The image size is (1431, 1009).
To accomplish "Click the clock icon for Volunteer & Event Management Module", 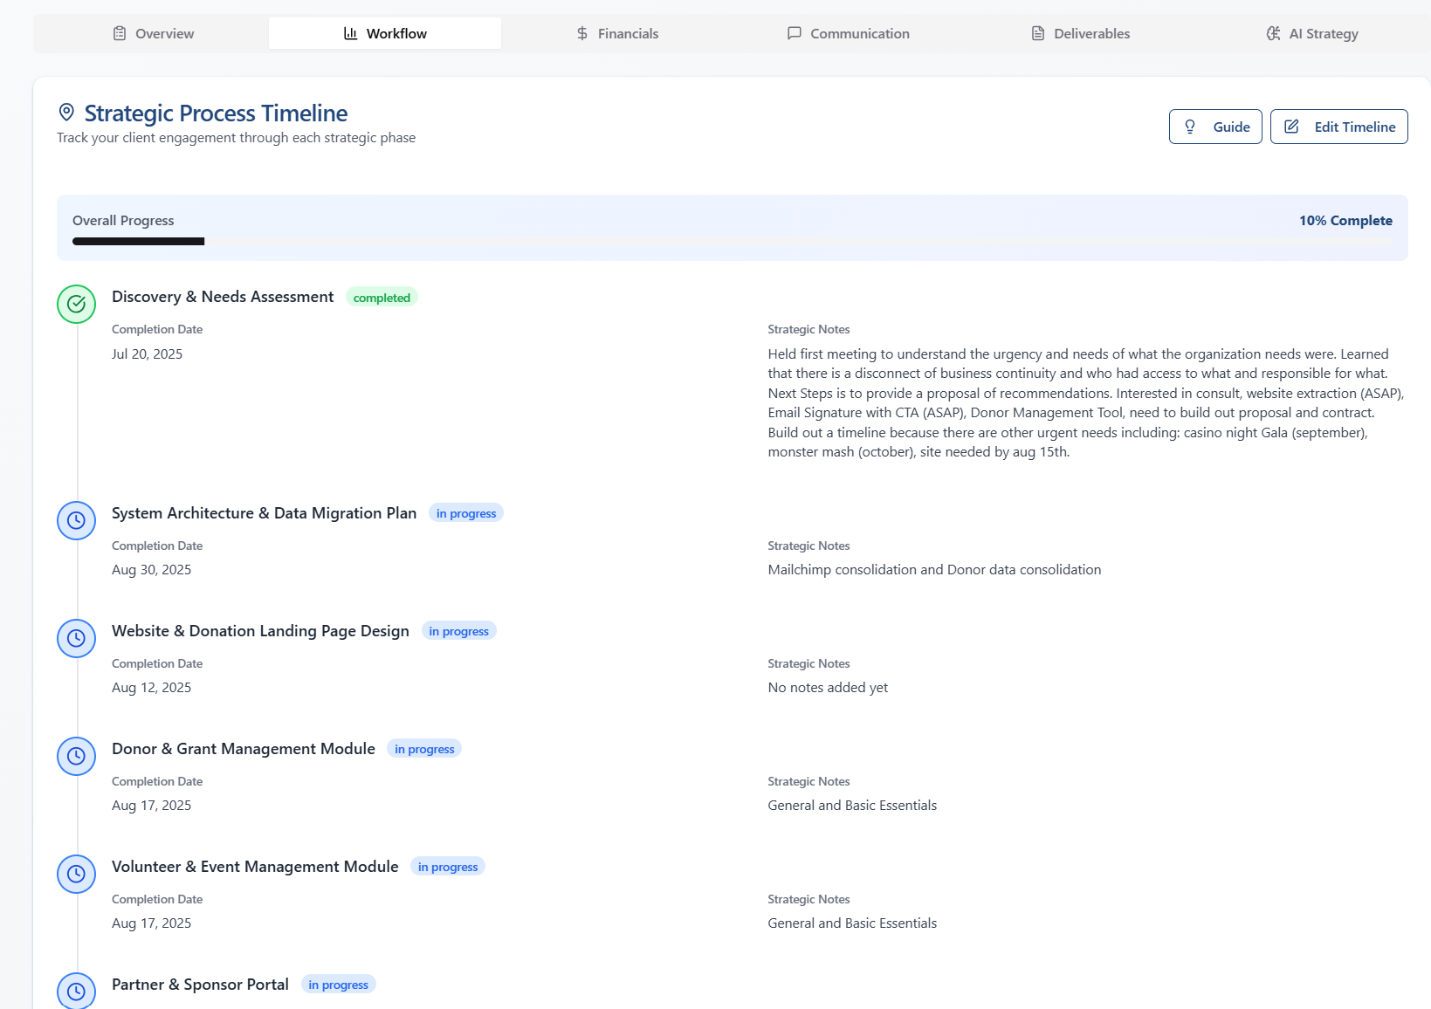I will click(x=76, y=874).
